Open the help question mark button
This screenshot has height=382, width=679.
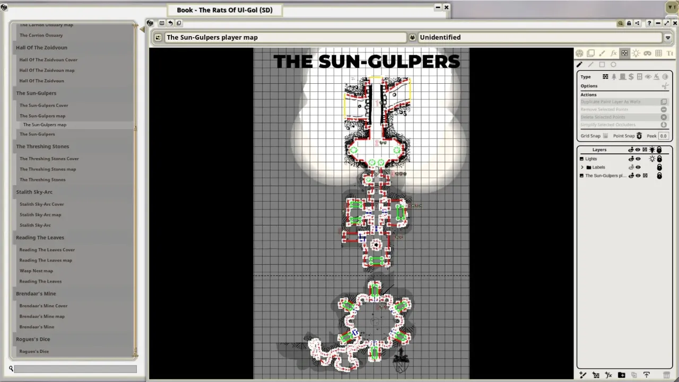pyautogui.click(x=649, y=23)
